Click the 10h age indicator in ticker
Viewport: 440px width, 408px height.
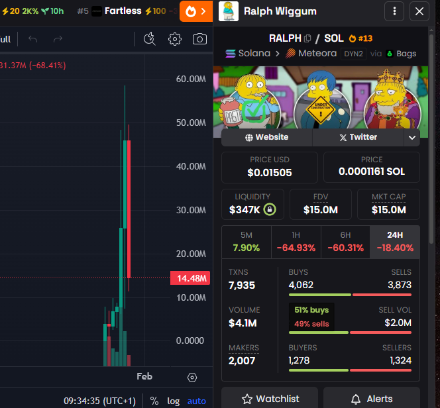(x=52, y=11)
